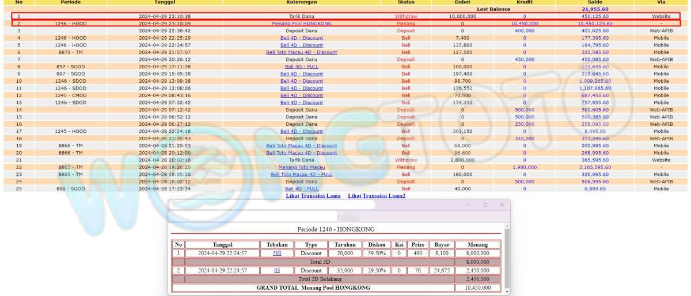
Task: Select the Tarik Dana withdraw row 1
Action: [301, 16]
